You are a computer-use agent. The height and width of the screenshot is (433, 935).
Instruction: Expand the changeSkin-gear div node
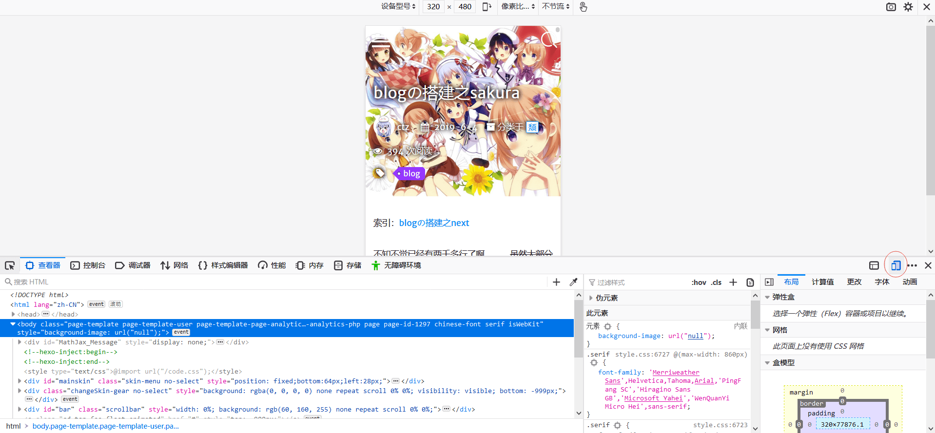point(19,391)
